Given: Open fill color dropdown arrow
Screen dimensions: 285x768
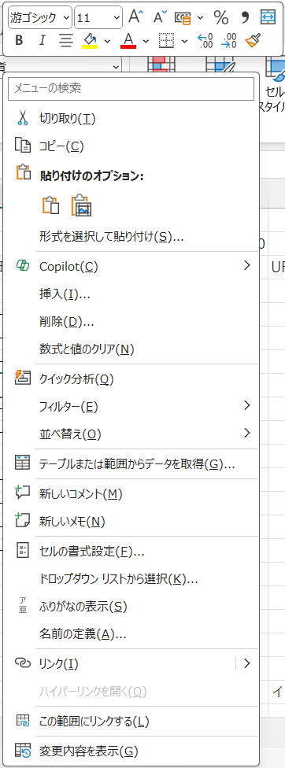Looking at the screenshot, I should click(x=107, y=41).
